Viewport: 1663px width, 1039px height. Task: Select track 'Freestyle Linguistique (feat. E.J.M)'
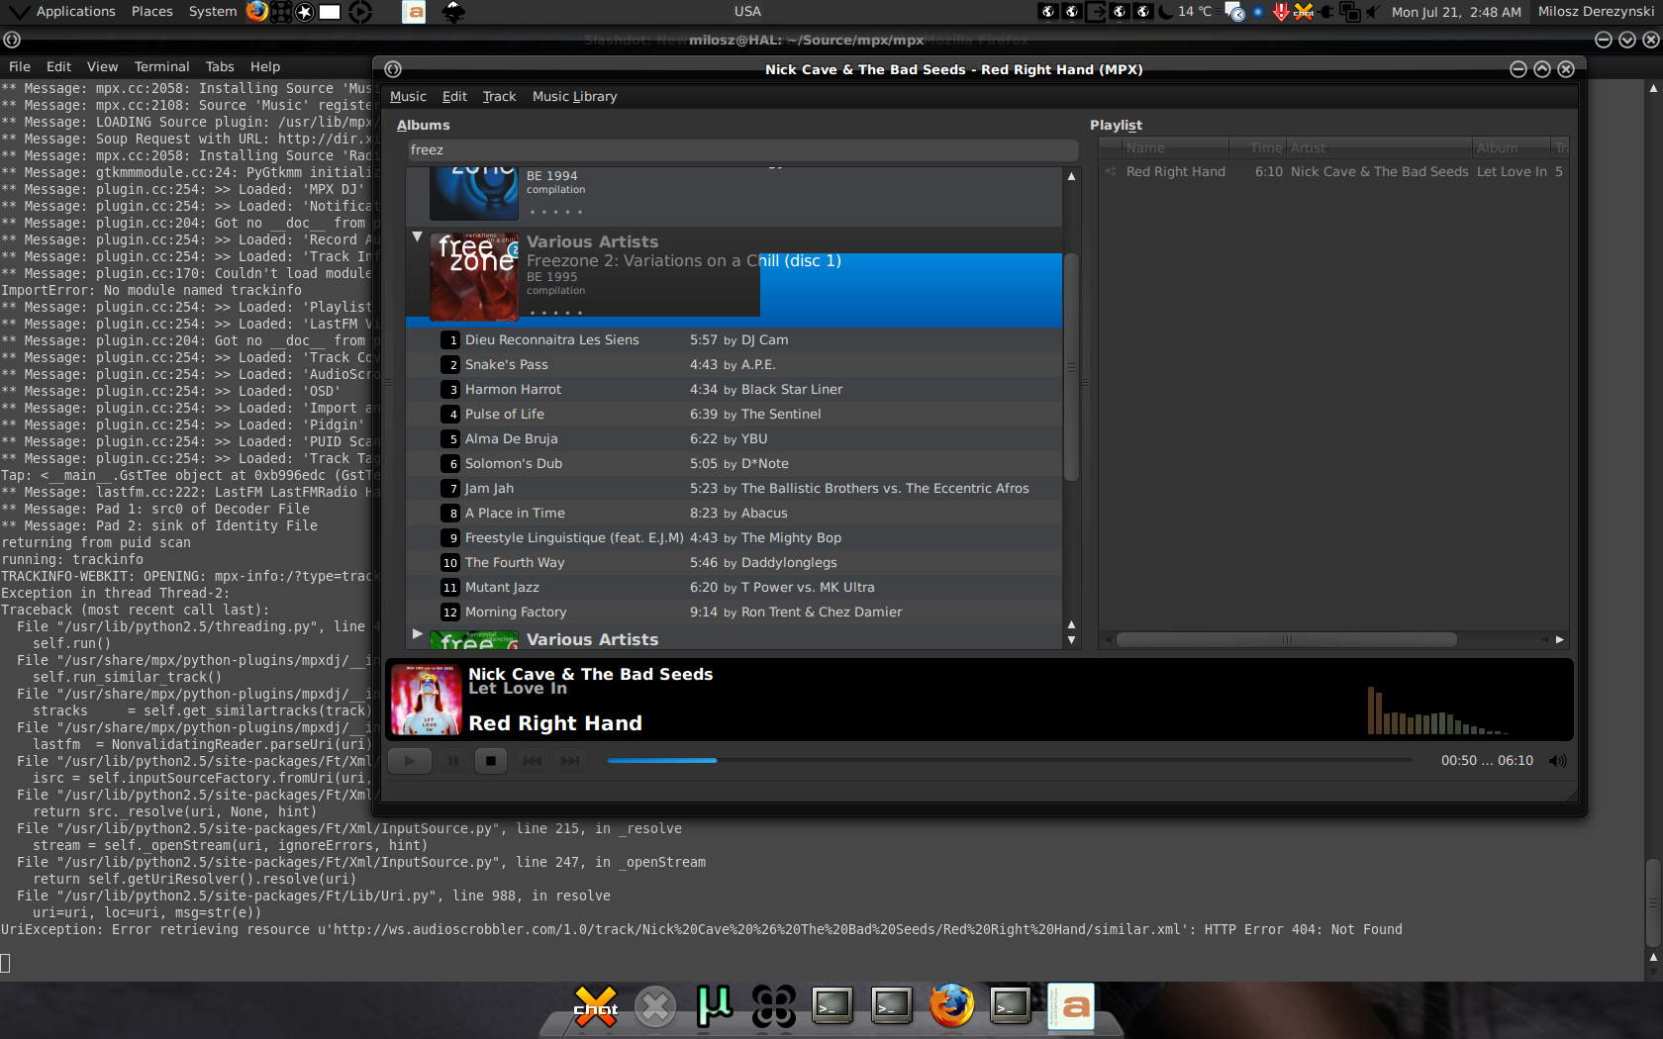click(x=734, y=538)
